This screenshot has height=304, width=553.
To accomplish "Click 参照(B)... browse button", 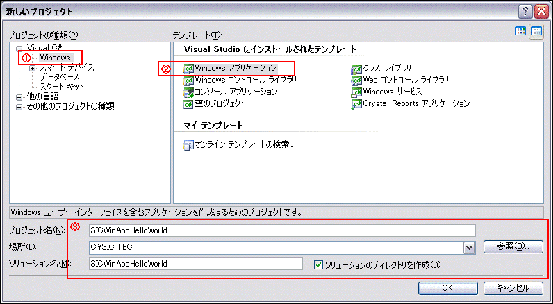I will [x=513, y=246].
